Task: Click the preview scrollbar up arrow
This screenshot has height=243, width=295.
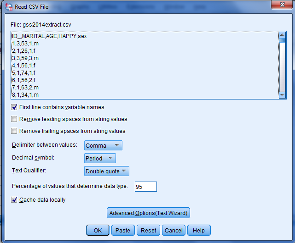Action: click(x=282, y=35)
